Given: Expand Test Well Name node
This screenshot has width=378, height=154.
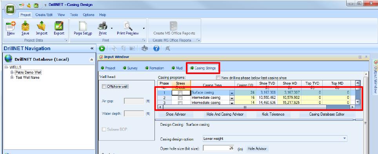Looking at the screenshot, I should tap(12, 77).
